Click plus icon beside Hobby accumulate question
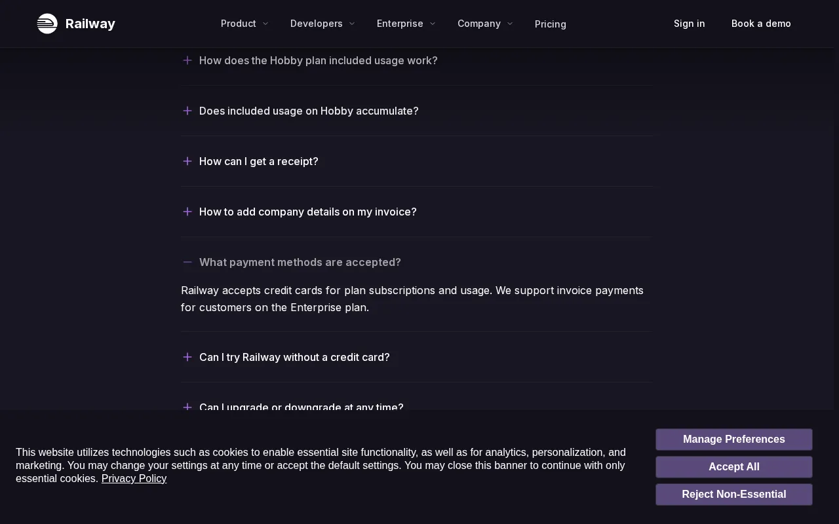 [x=187, y=111]
